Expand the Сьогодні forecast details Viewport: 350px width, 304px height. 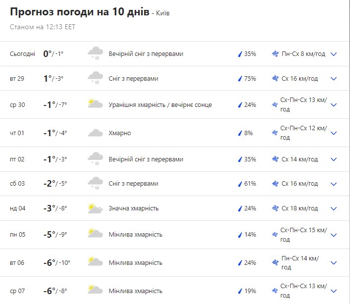pos(334,53)
